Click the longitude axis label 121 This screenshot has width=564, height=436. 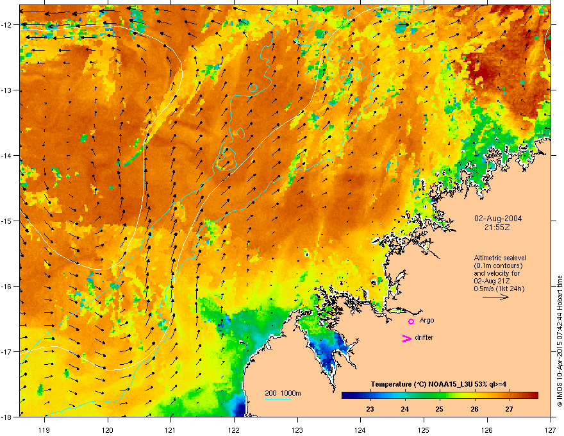tap(170, 430)
